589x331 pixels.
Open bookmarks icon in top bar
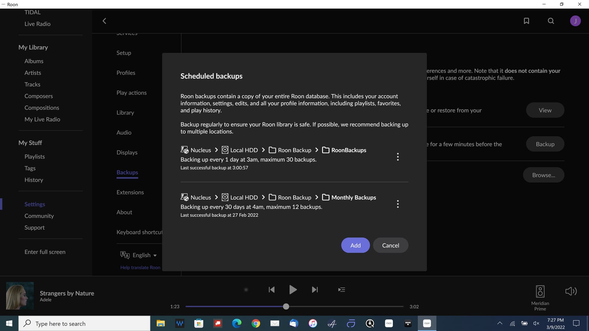tap(526, 21)
